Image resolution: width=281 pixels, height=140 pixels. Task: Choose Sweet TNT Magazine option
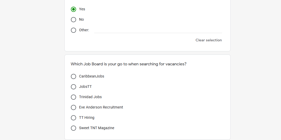[x=73, y=128]
